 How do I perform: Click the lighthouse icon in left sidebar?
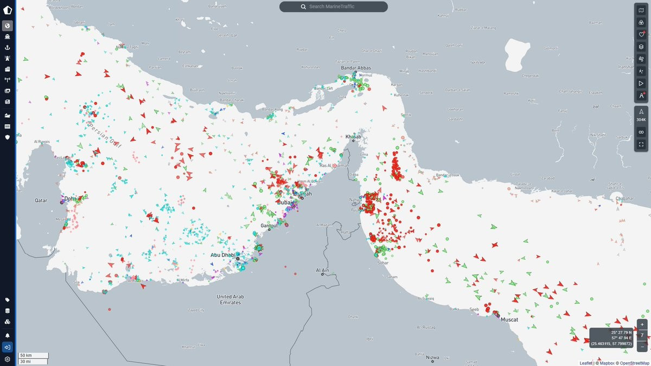(x=8, y=59)
